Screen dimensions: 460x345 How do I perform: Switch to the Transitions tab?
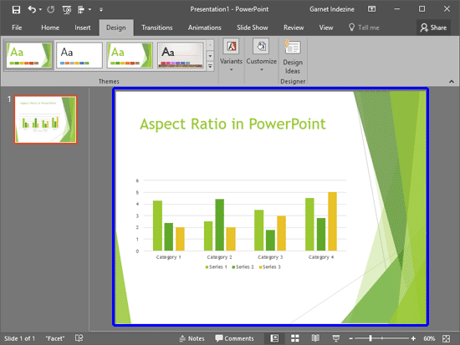(157, 28)
